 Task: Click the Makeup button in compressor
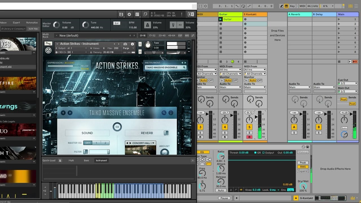point(303,152)
